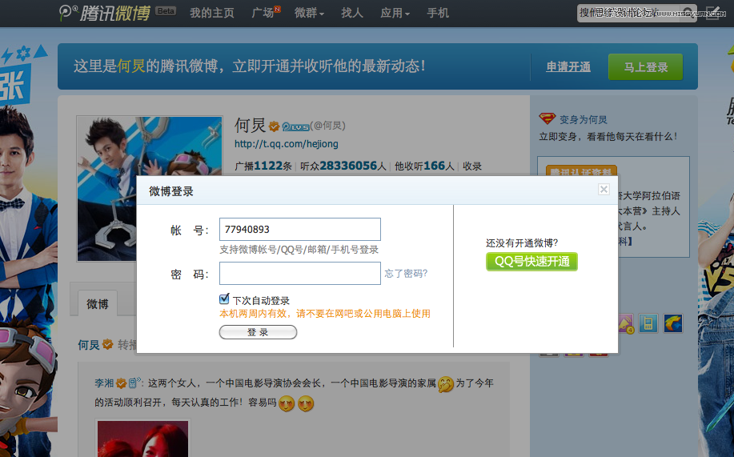The image size is (734, 457).
Task: Click the 何炅 name link in the feed
Action: [x=89, y=345]
